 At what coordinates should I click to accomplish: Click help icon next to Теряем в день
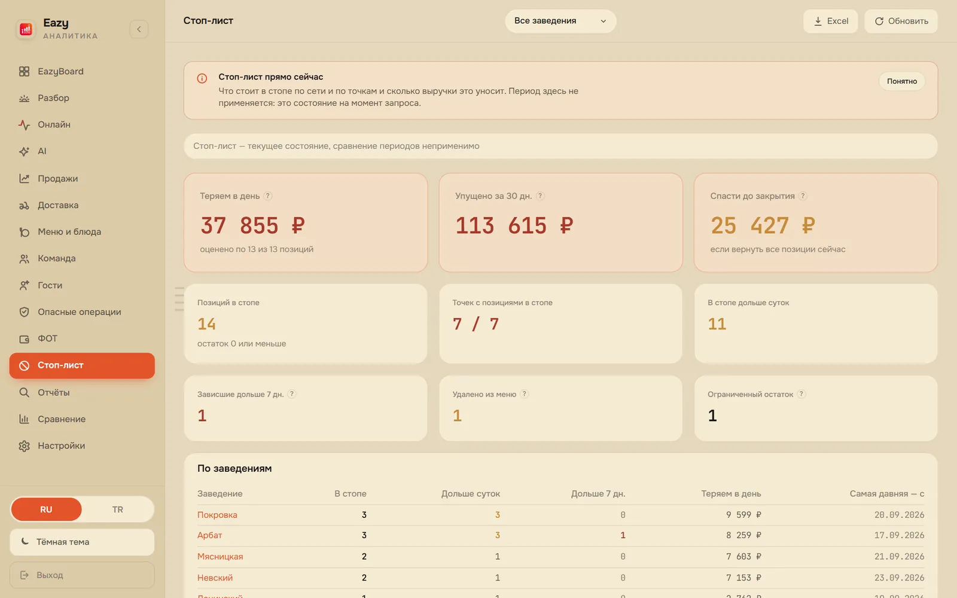(x=268, y=196)
